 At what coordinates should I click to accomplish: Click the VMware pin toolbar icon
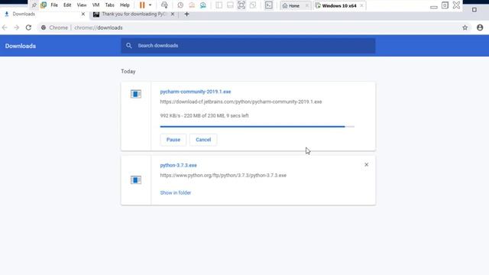[x=34, y=5]
